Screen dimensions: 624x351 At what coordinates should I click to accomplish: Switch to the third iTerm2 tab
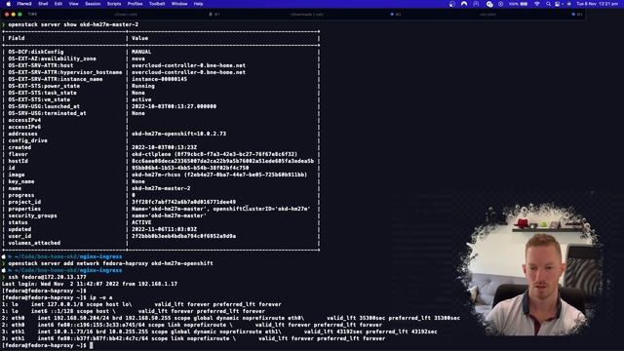click(x=487, y=15)
